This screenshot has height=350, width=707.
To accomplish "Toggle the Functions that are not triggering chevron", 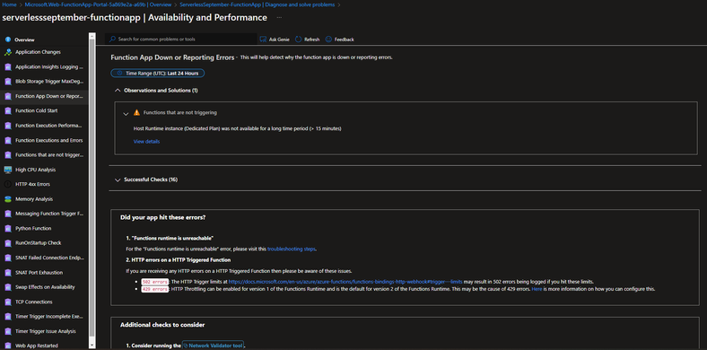I will [126, 114].
